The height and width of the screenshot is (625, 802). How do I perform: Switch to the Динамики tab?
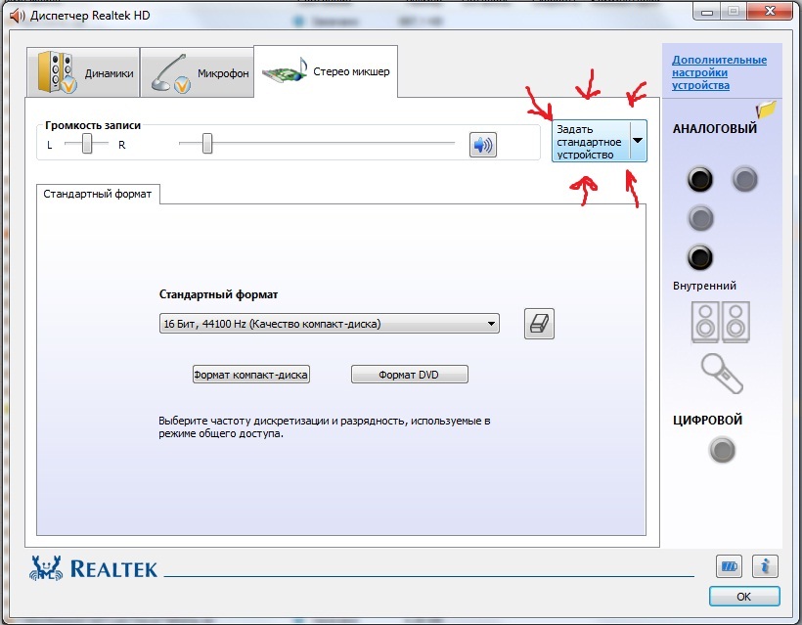[x=83, y=72]
